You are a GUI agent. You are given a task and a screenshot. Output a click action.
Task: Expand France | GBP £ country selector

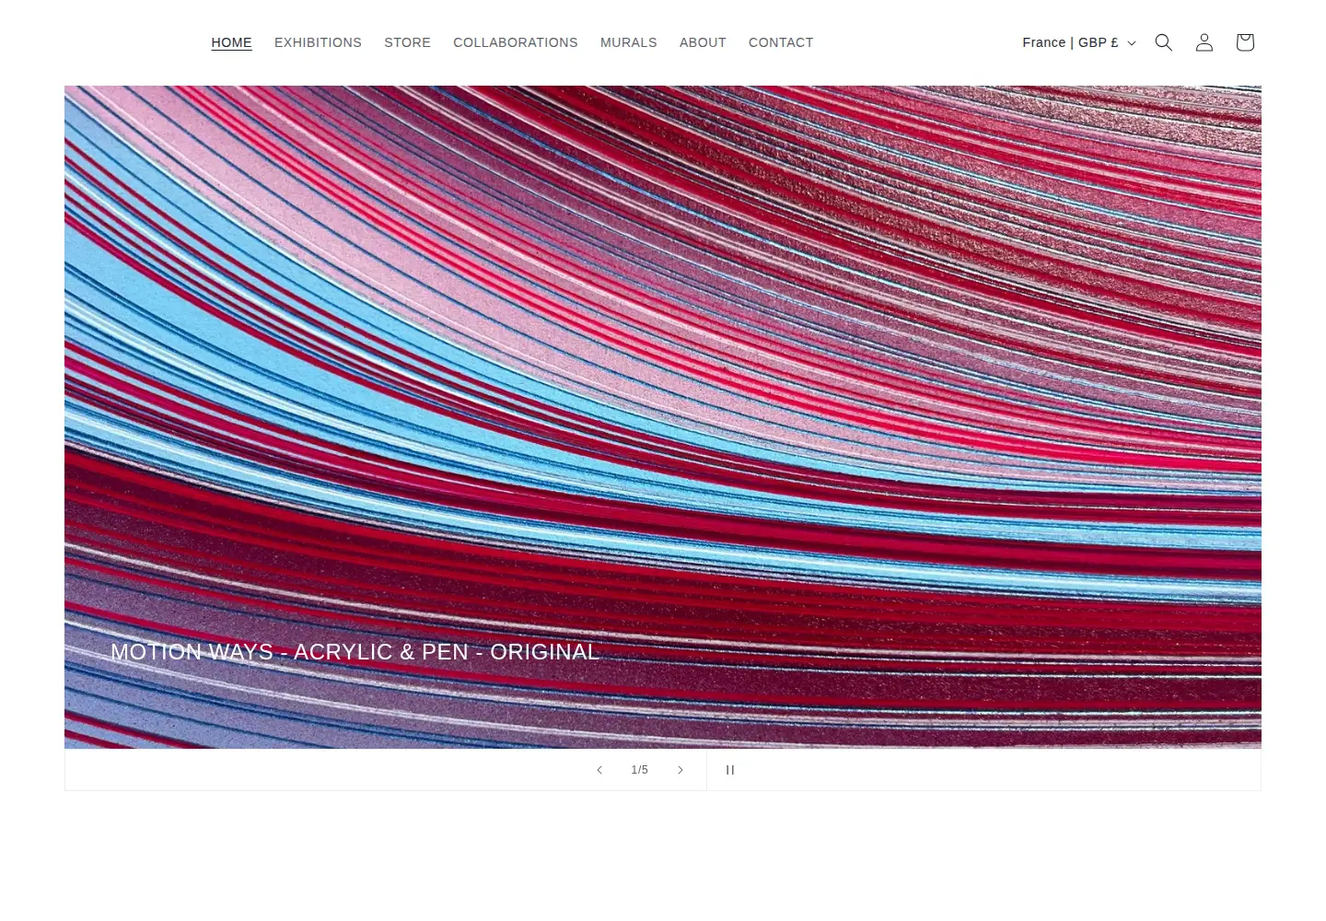(1079, 42)
